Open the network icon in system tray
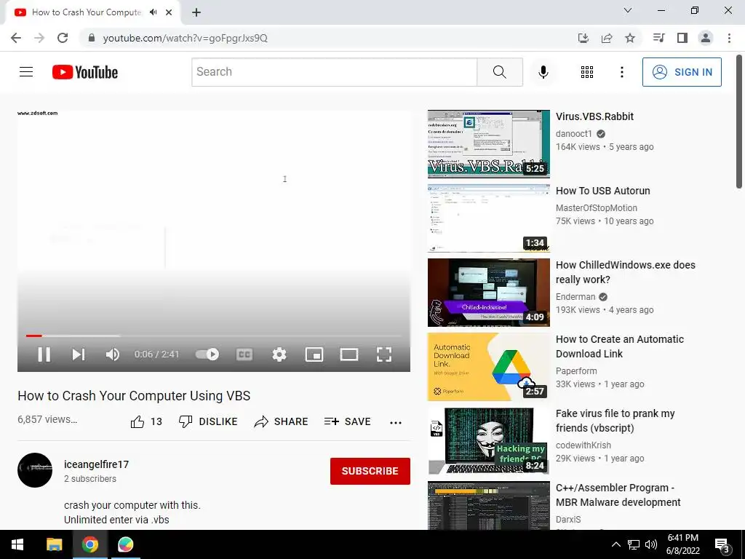Viewport: 745px width, 559px height. coord(634,544)
